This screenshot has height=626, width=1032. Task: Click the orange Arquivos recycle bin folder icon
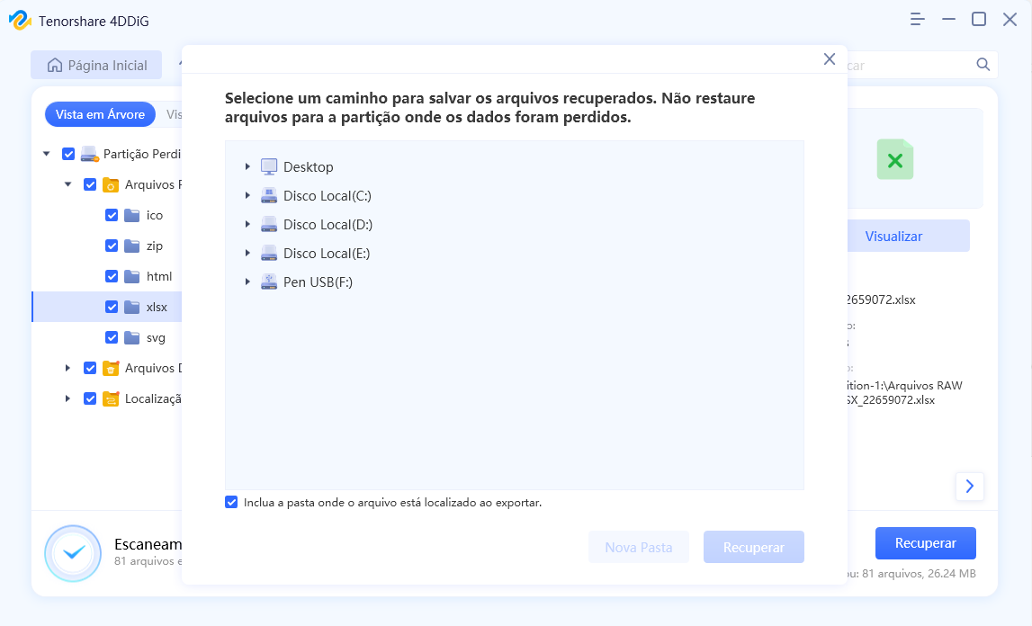(x=110, y=368)
